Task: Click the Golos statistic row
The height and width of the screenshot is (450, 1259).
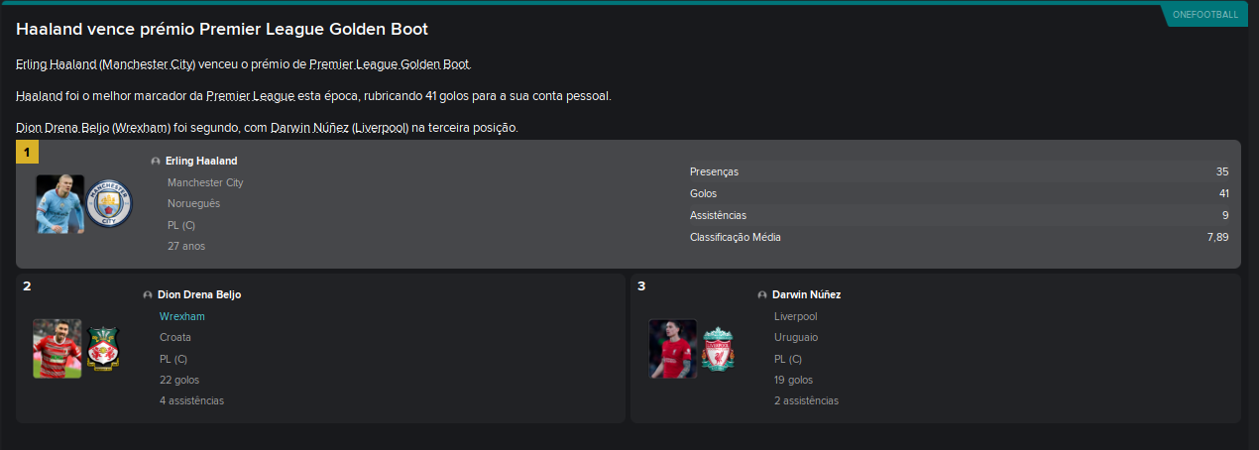Action: click(x=959, y=193)
